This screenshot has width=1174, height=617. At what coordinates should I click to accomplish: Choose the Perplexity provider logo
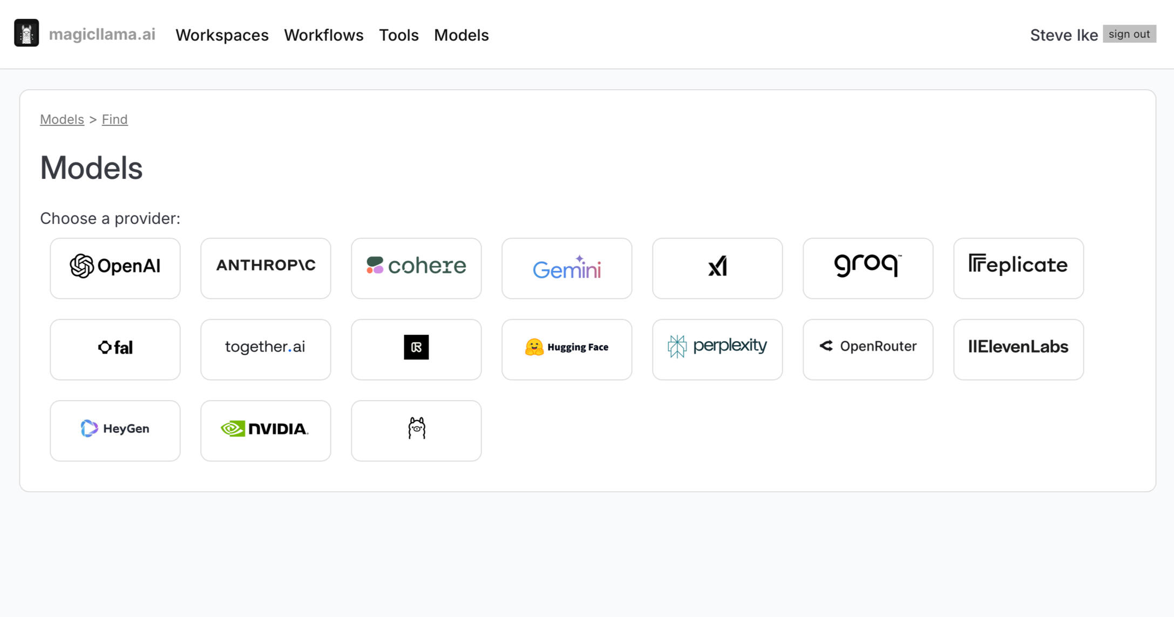point(717,349)
